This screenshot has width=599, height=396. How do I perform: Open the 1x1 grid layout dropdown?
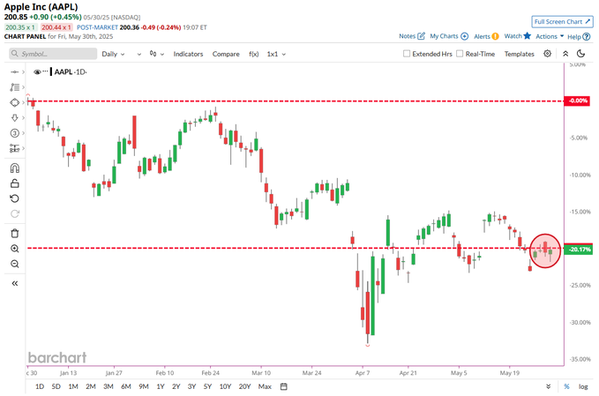(x=276, y=54)
